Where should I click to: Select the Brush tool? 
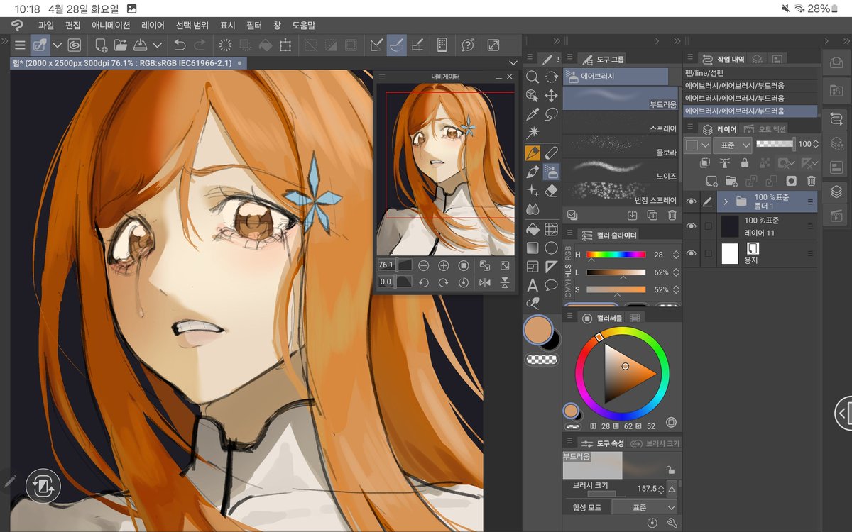point(532,172)
